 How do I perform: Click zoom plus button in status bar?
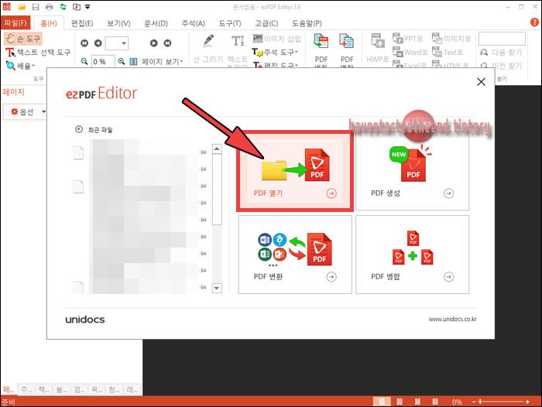[527, 402]
